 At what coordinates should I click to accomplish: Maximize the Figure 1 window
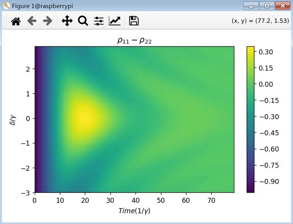click(x=267, y=6)
